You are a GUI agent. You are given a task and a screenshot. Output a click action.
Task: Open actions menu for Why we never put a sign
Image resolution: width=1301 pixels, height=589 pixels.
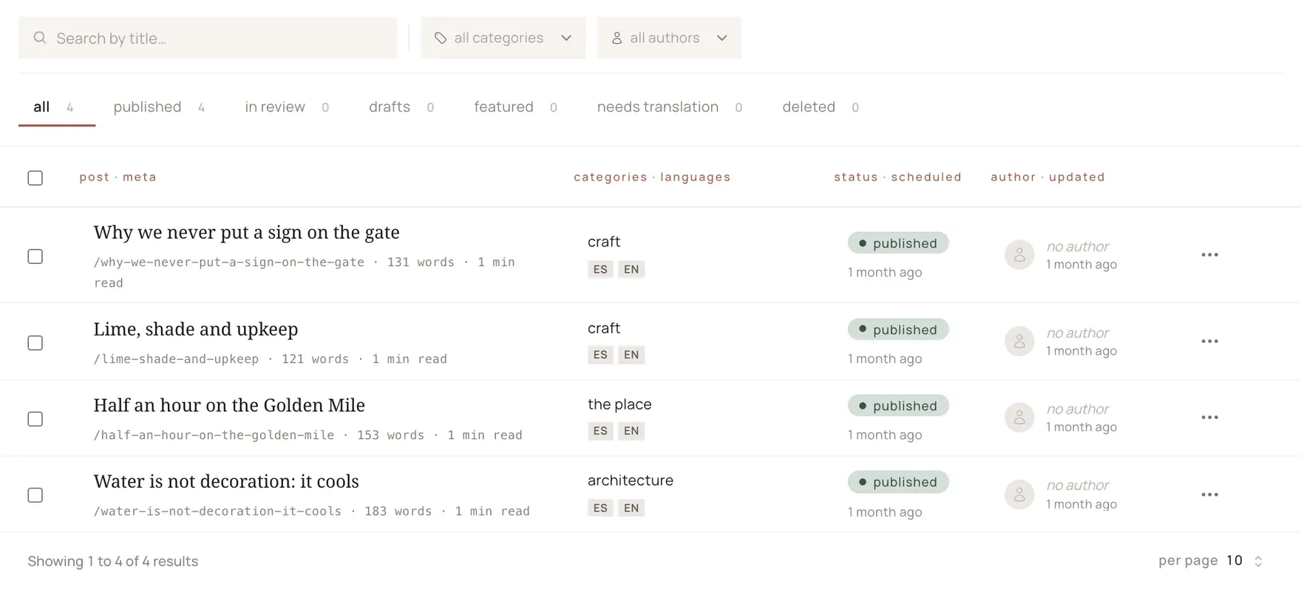[1209, 255]
